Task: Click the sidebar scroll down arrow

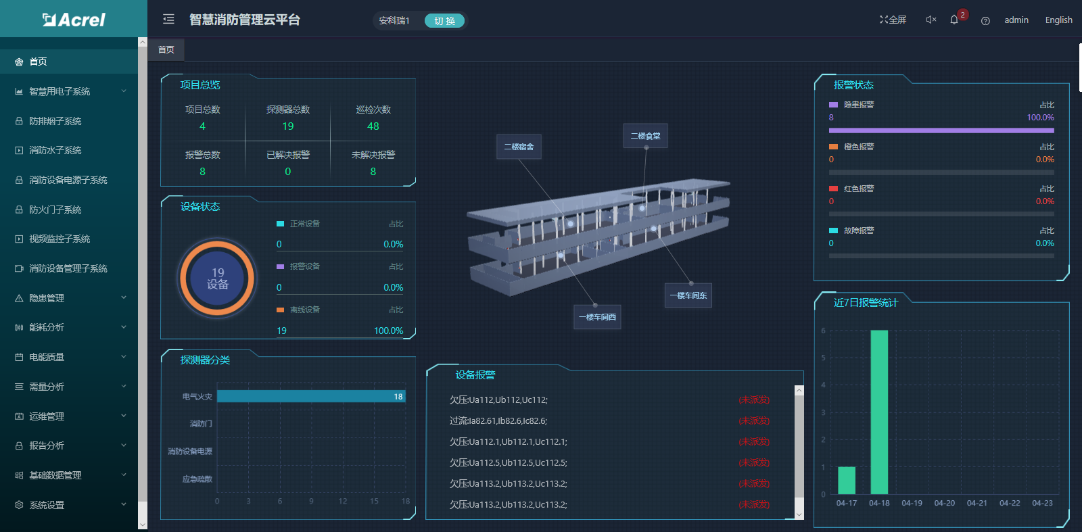Action: click(x=142, y=525)
